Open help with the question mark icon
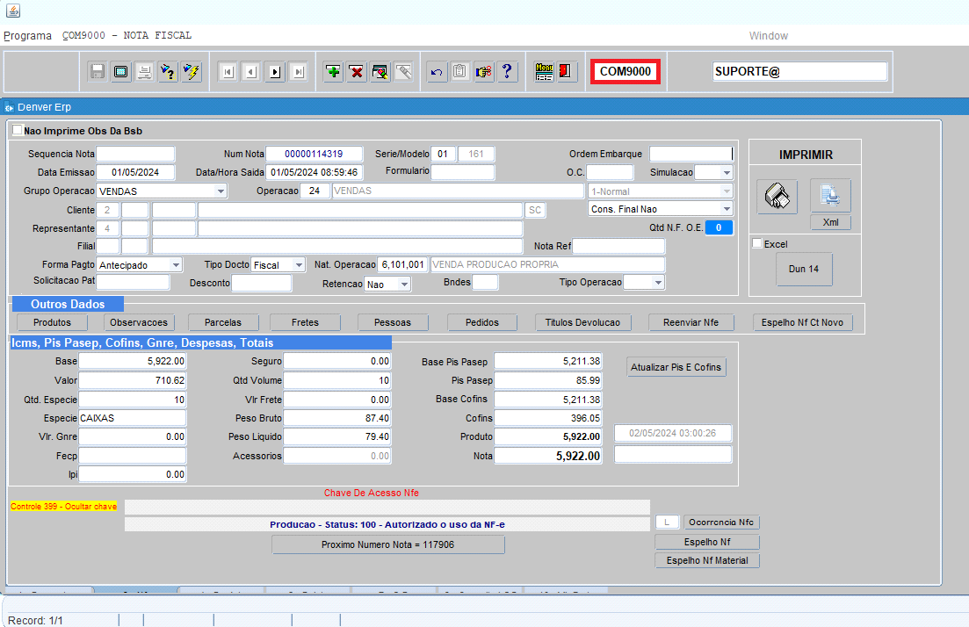Image resolution: width=969 pixels, height=627 pixels. [x=507, y=72]
